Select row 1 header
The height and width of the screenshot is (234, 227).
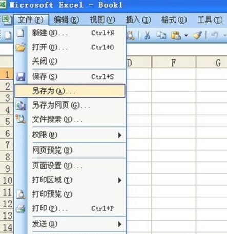tap(7, 74)
